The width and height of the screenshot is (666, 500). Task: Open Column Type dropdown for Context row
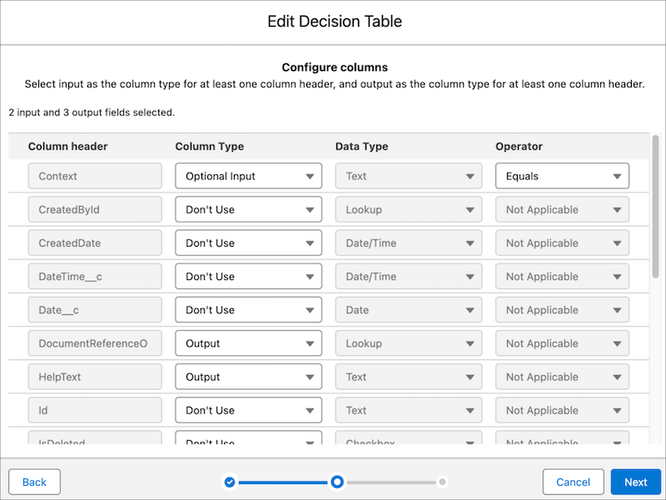(x=248, y=176)
